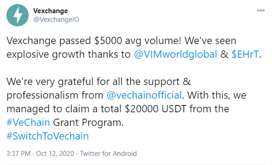Follow the #VeChain hashtag

pos(28,122)
